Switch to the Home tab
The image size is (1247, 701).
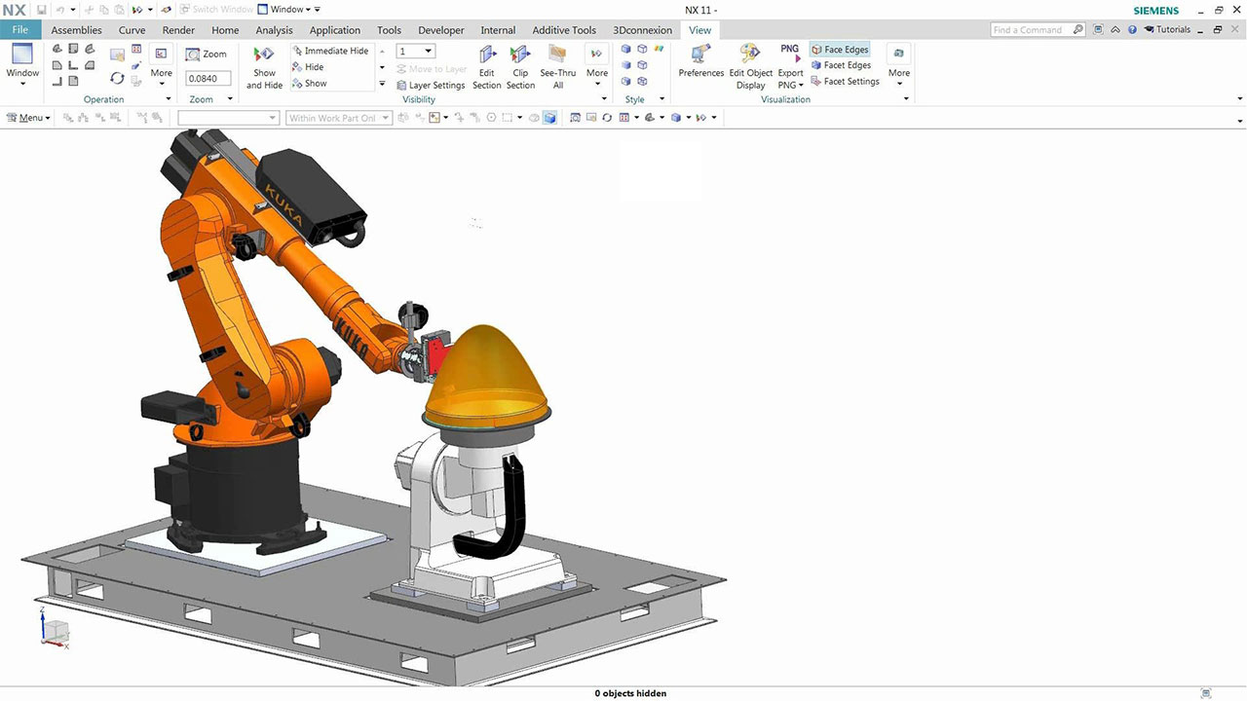tap(225, 30)
